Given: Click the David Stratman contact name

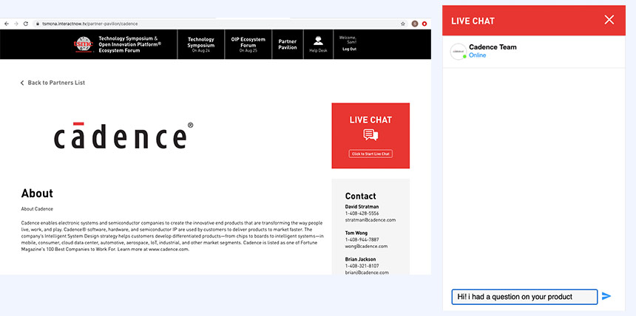Looking at the screenshot, I should pyautogui.click(x=362, y=207).
